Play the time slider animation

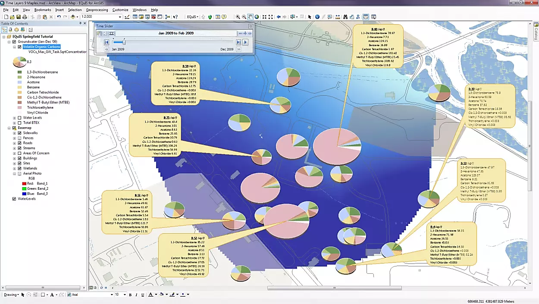click(x=245, y=42)
